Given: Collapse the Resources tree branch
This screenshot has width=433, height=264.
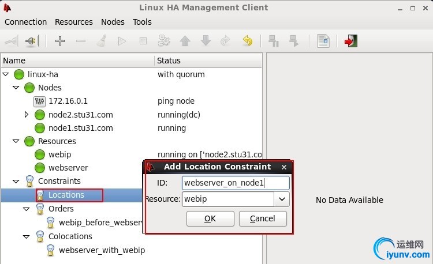Looking at the screenshot, I should click(16, 141).
